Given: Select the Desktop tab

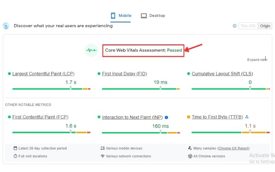Looking at the screenshot, I should click(153, 15).
